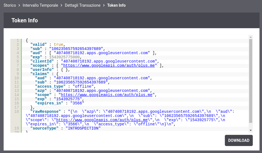Image resolution: width=262 pixels, height=153 pixels.
Task: Click the Token Info panel header
Action: (132, 20)
